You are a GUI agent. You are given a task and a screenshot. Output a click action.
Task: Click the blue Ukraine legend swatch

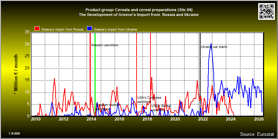pyautogui.click(x=90, y=29)
